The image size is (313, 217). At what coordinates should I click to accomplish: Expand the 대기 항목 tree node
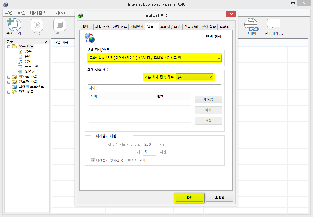pyautogui.click(x=9, y=92)
